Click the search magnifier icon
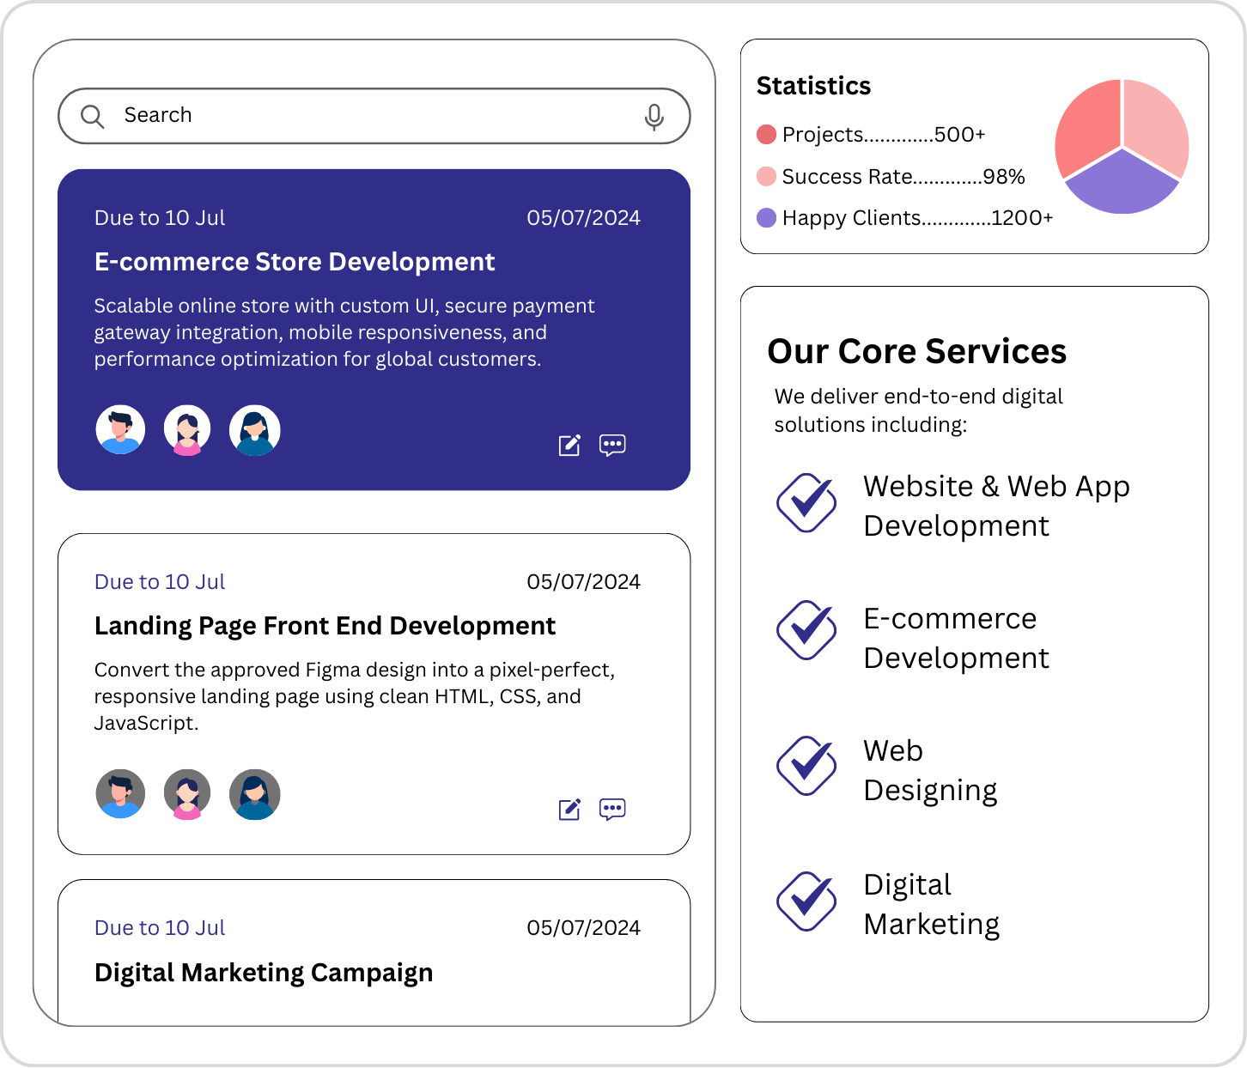This screenshot has height=1068, width=1247. 92,116
